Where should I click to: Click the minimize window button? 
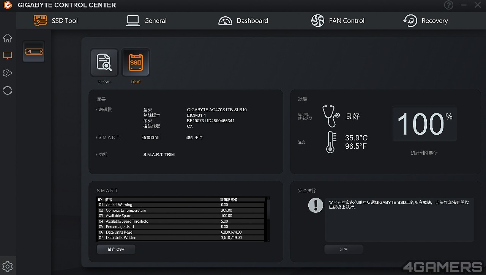tap(464, 5)
